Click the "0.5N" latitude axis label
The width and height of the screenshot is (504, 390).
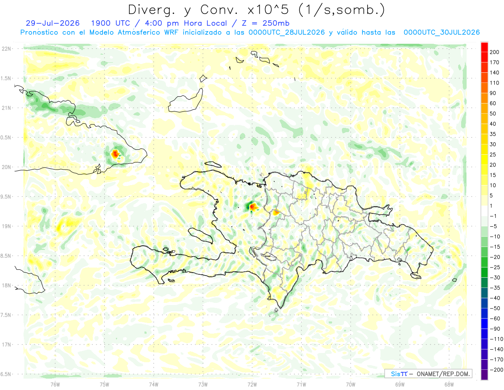(6, 138)
